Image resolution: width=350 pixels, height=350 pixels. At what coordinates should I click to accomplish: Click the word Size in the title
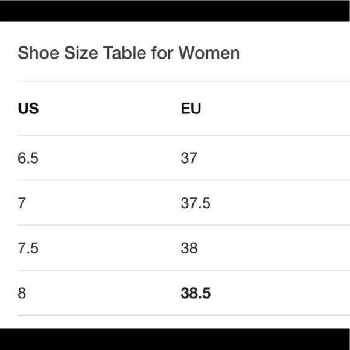[81, 53]
